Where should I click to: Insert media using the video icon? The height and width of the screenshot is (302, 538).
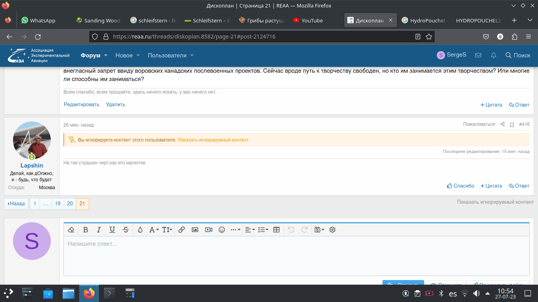[x=208, y=230]
